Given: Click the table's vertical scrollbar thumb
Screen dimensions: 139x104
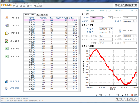Looking at the screenshot, I should tap(79, 37).
